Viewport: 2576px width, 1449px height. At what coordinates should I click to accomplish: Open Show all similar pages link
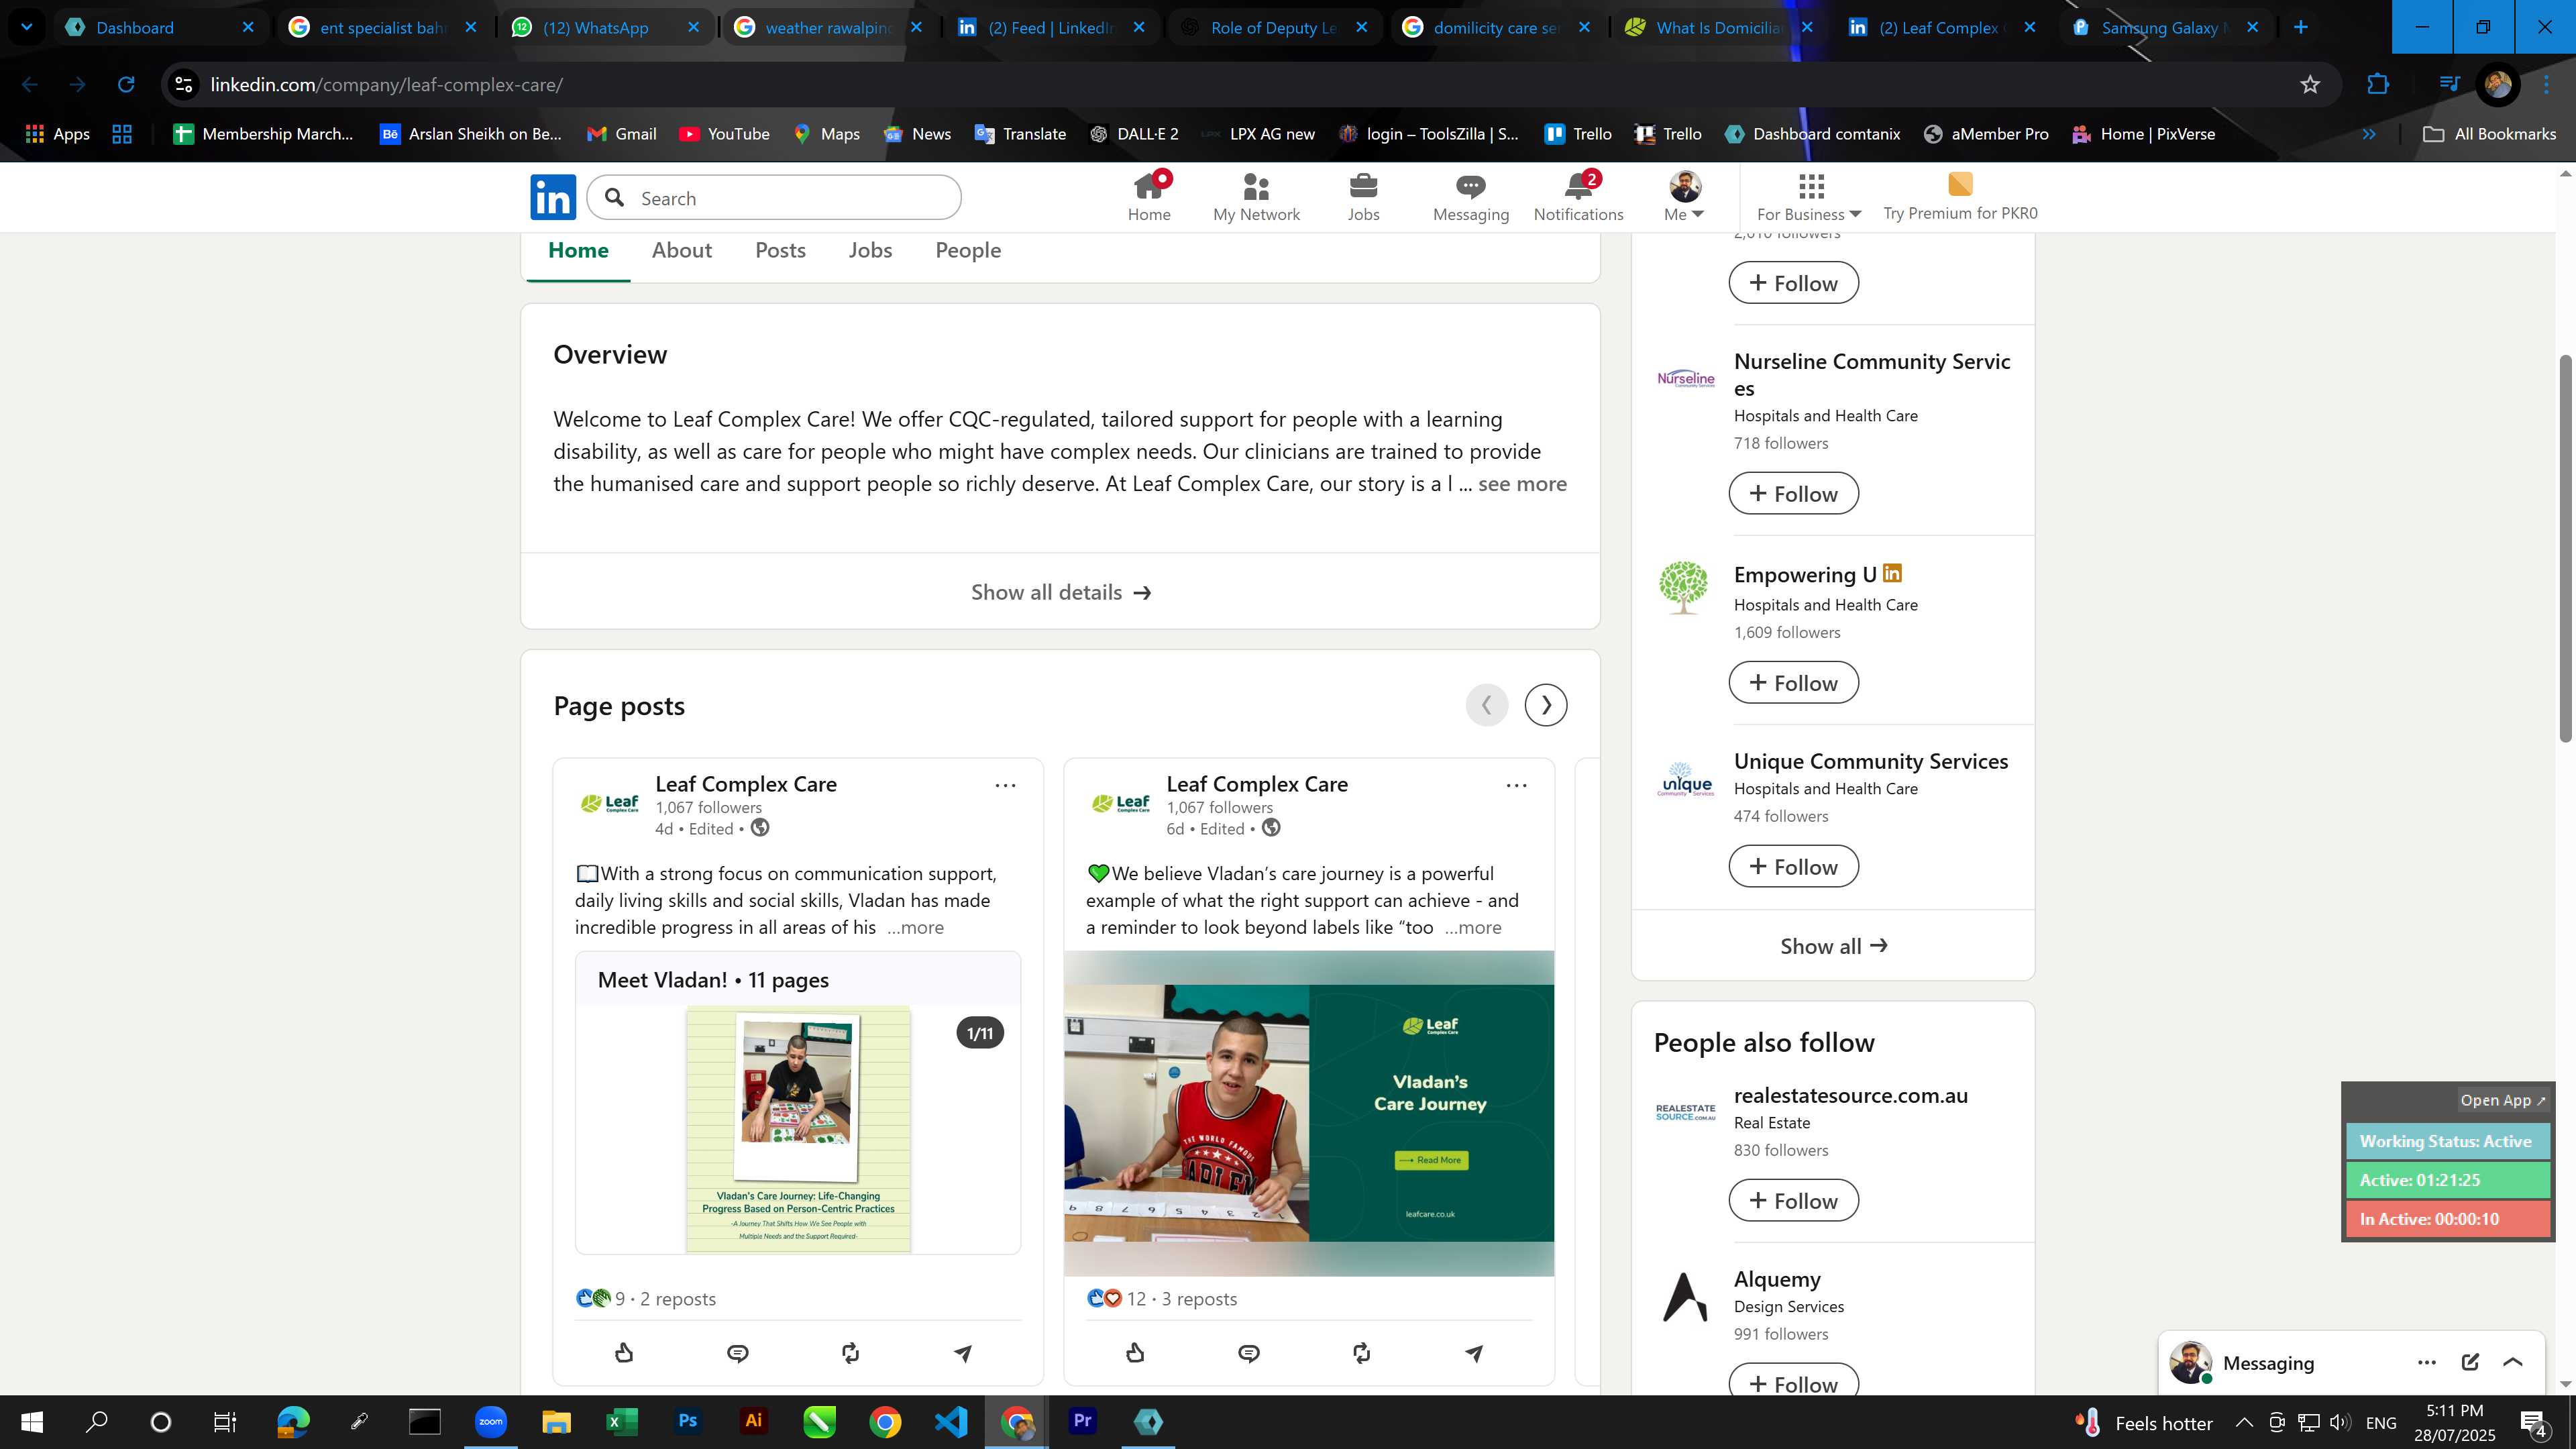[1833, 946]
